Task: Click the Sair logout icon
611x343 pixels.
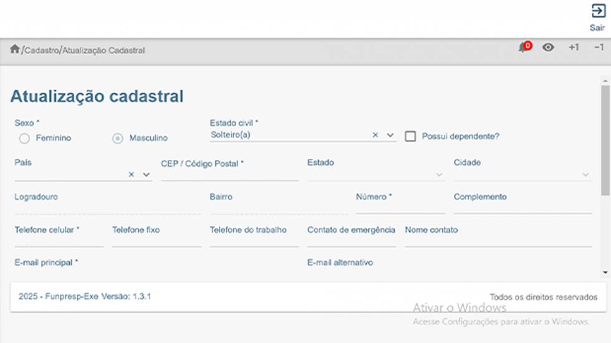Action: point(597,12)
